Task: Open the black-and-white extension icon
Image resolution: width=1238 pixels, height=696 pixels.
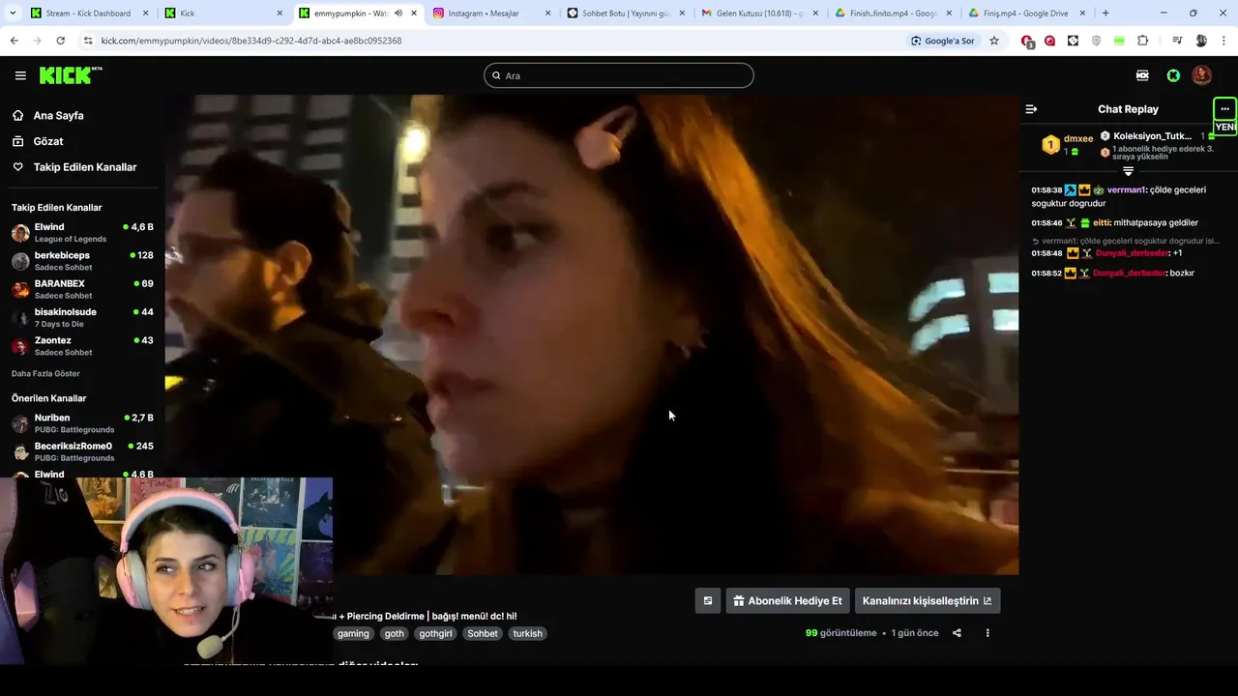Action: [1073, 41]
